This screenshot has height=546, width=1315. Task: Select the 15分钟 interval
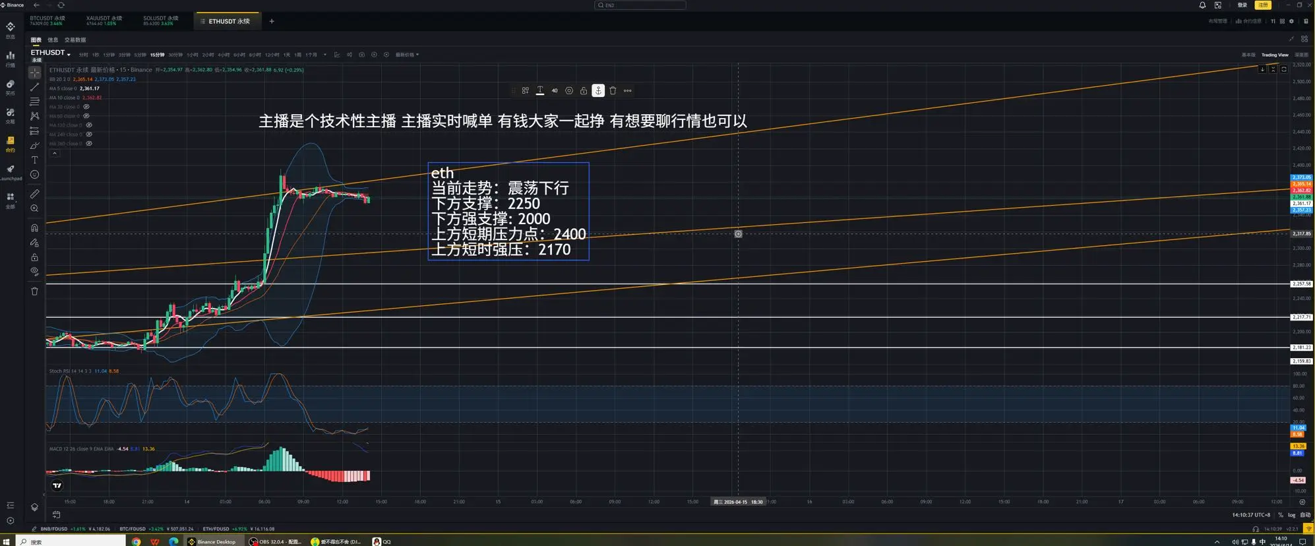click(x=157, y=55)
